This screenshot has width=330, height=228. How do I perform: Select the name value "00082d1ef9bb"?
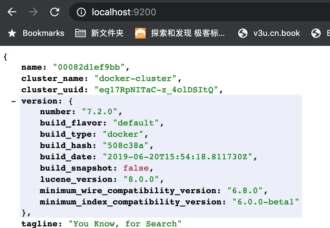(88, 67)
